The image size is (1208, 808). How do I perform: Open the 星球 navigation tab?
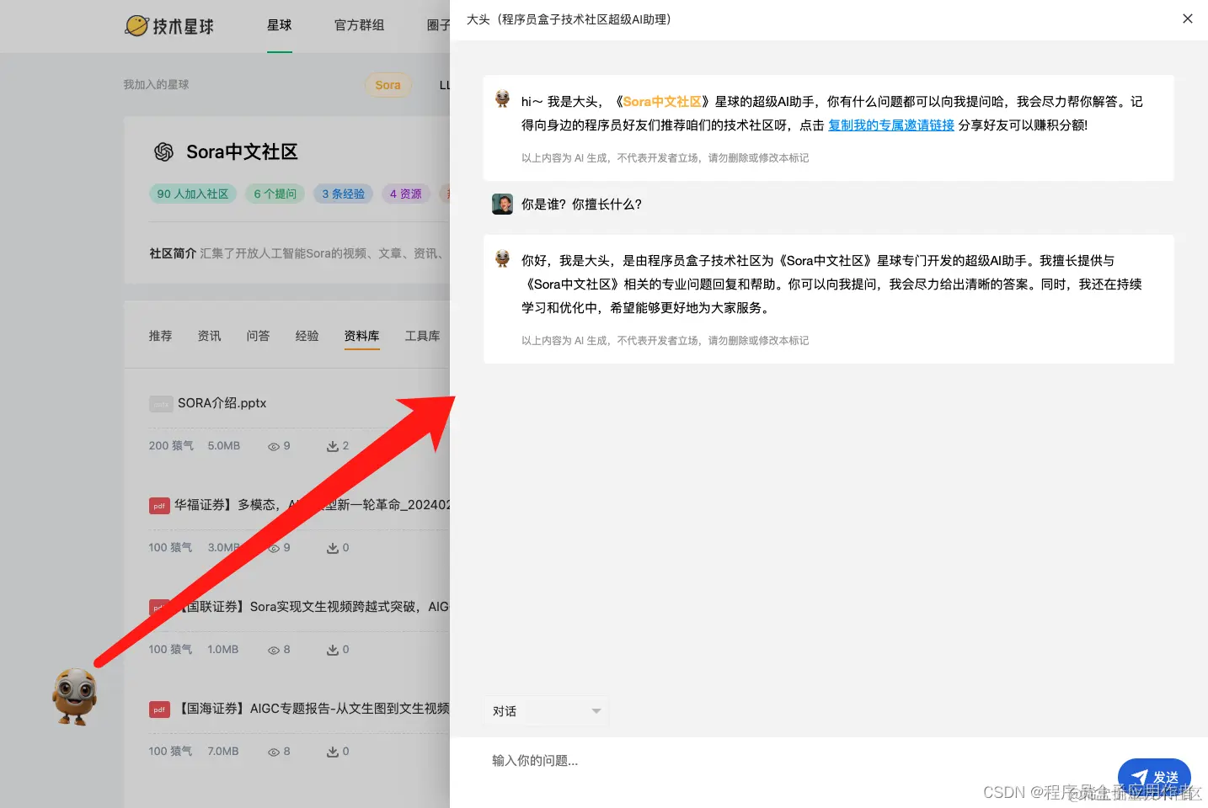point(280,25)
